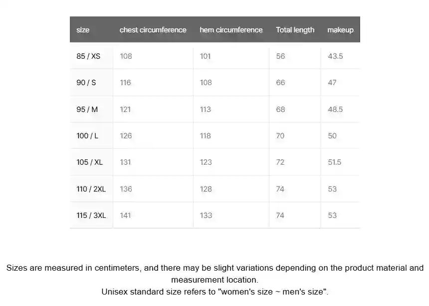Click the Total length column header
The height and width of the screenshot is (306, 429).
pos(295,30)
